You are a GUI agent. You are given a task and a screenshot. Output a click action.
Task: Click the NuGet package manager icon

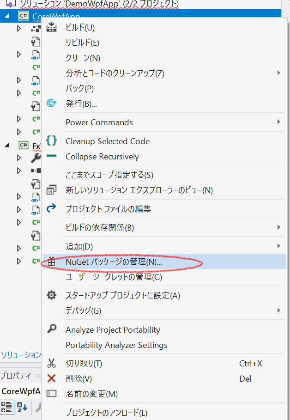pyautogui.click(x=51, y=262)
